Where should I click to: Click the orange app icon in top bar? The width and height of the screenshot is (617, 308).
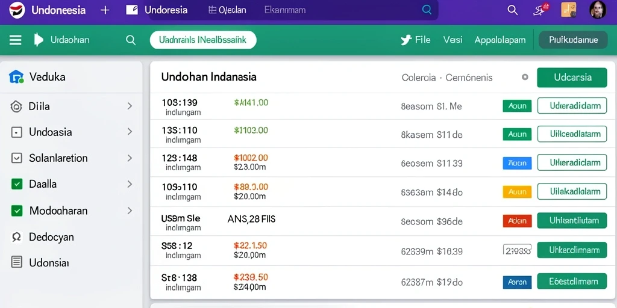point(569,10)
